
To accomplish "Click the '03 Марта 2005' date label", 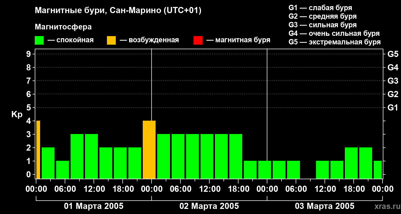I will (x=325, y=206).
